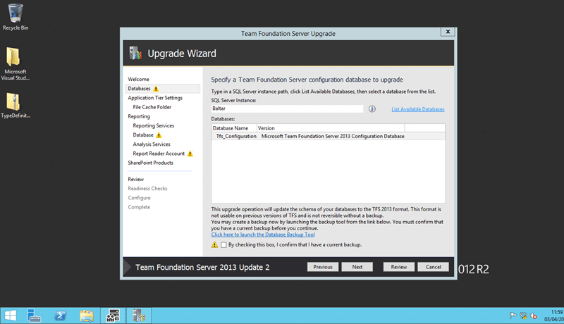
Task: Click the Previous button
Action: (323, 267)
